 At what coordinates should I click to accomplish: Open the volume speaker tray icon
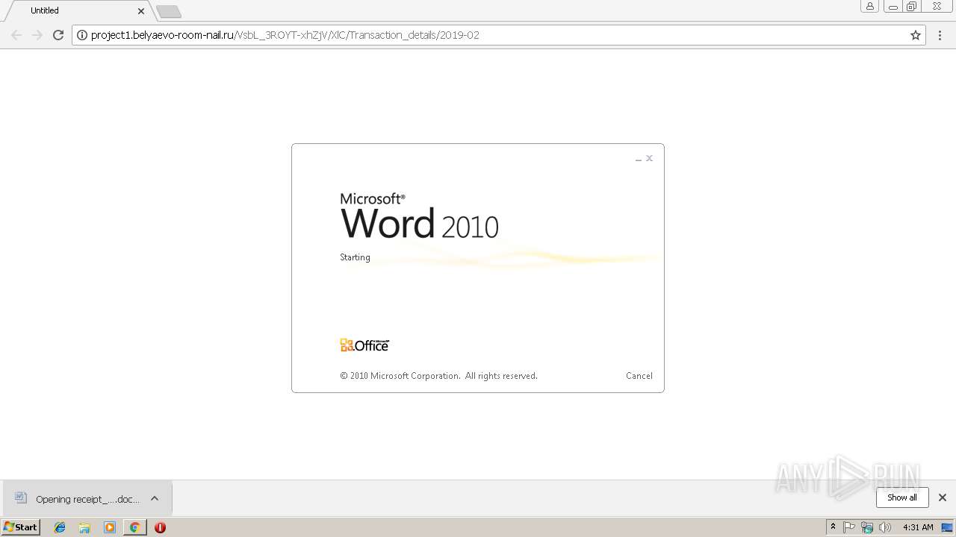(x=885, y=527)
